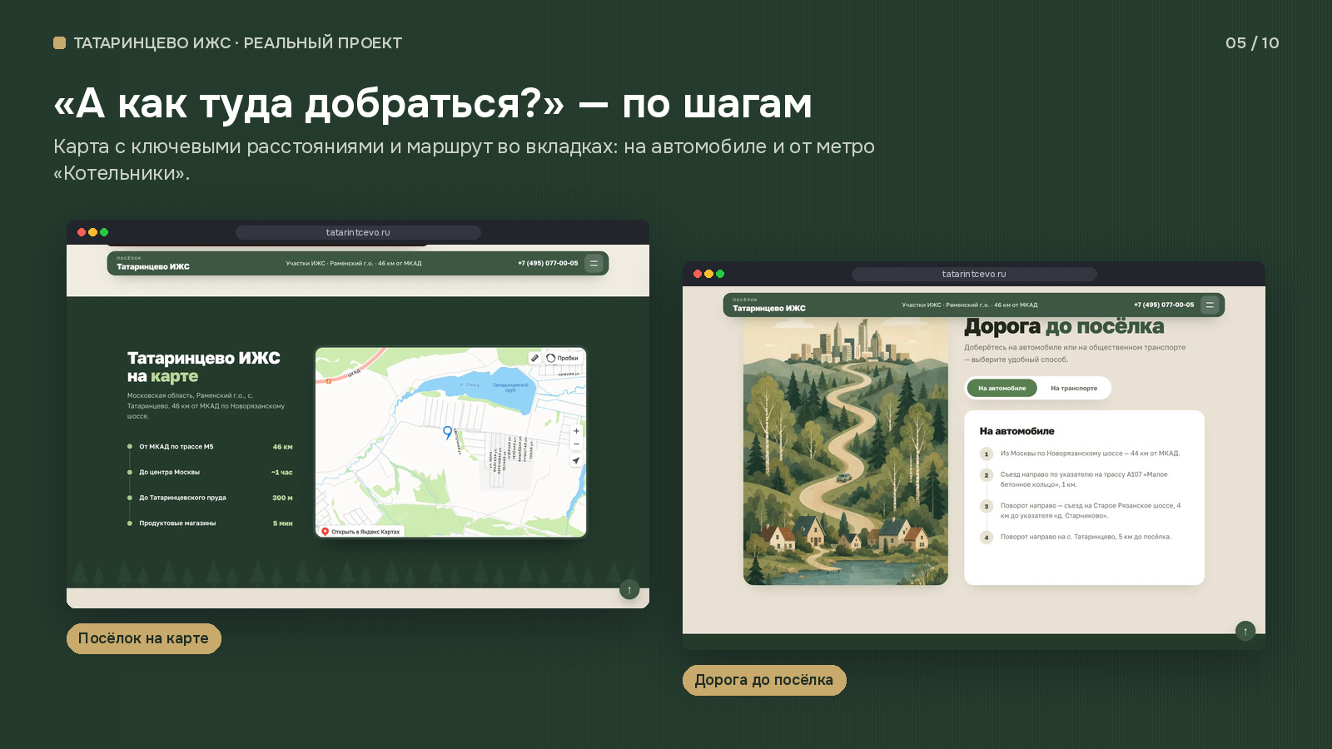Click the Татаринцево ИЖС logo in the left window

153,264
